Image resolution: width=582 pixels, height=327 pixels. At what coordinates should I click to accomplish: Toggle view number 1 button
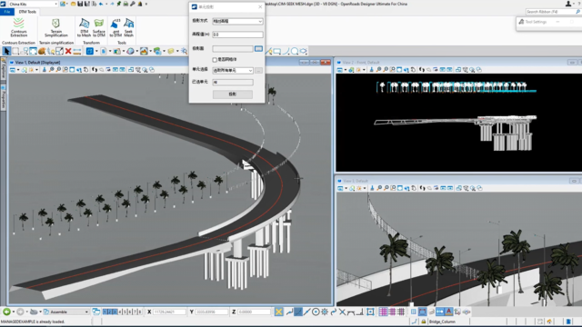click(105, 312)
